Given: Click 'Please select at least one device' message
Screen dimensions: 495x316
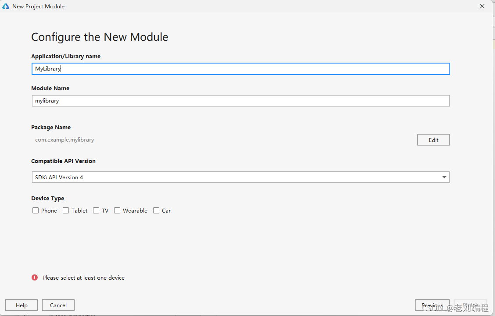Looking at the screenshot, I should pyautogui.click(x=84, y=278).
